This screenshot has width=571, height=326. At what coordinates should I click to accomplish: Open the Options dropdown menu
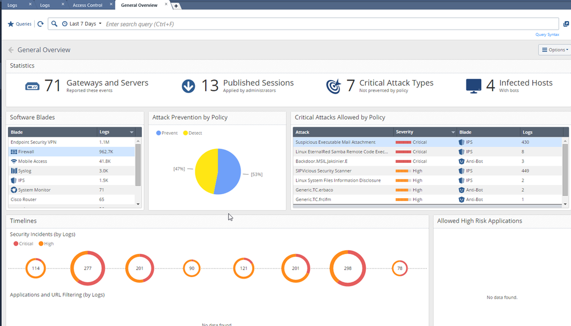click(554, 50)
